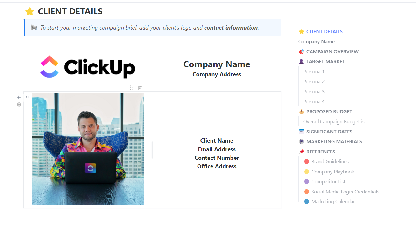The image size is (416, 243).
Task: Click the Contact Number text in the table
Action: coord(217,158)
